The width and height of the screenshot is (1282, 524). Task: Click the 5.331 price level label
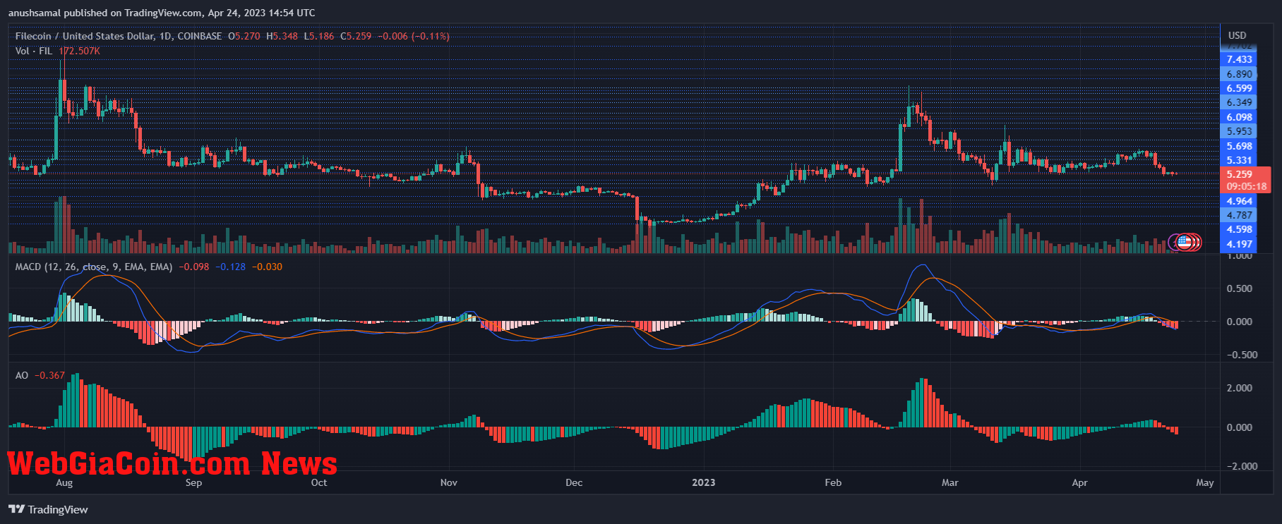point(1239,160)
